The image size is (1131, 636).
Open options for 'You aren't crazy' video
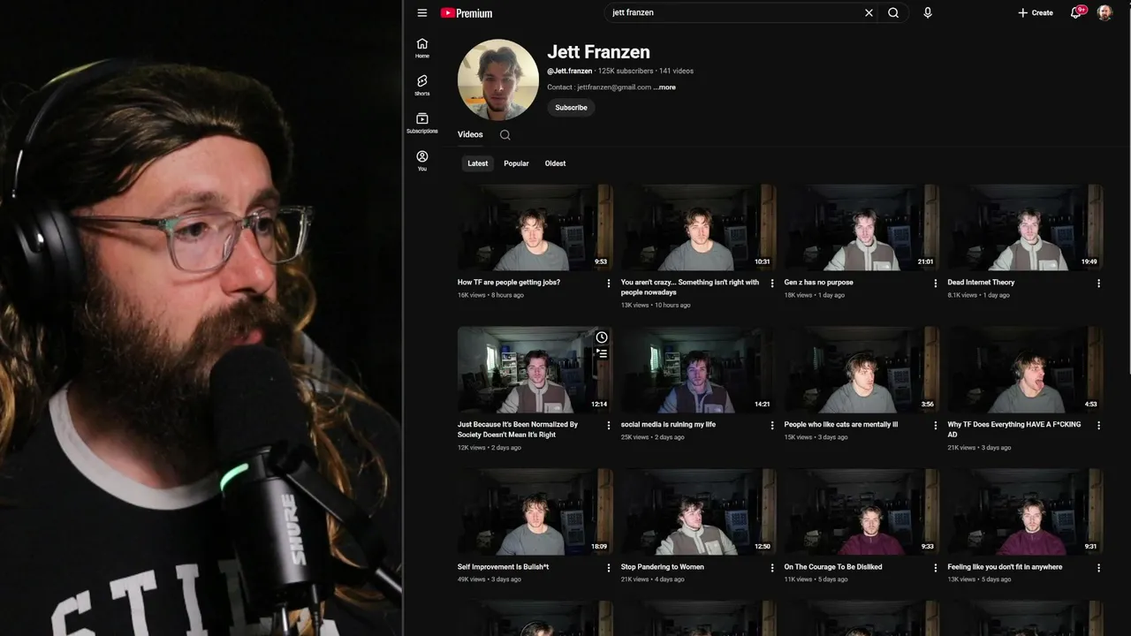coord(772,284)
